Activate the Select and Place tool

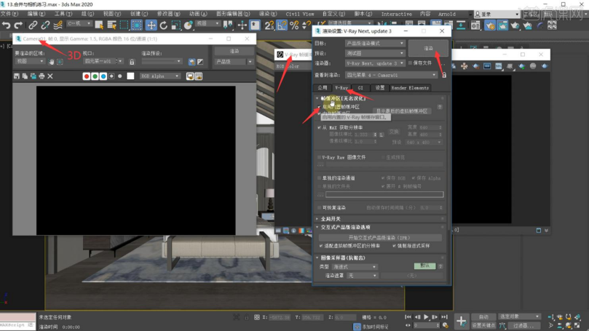tap(188, 25)
